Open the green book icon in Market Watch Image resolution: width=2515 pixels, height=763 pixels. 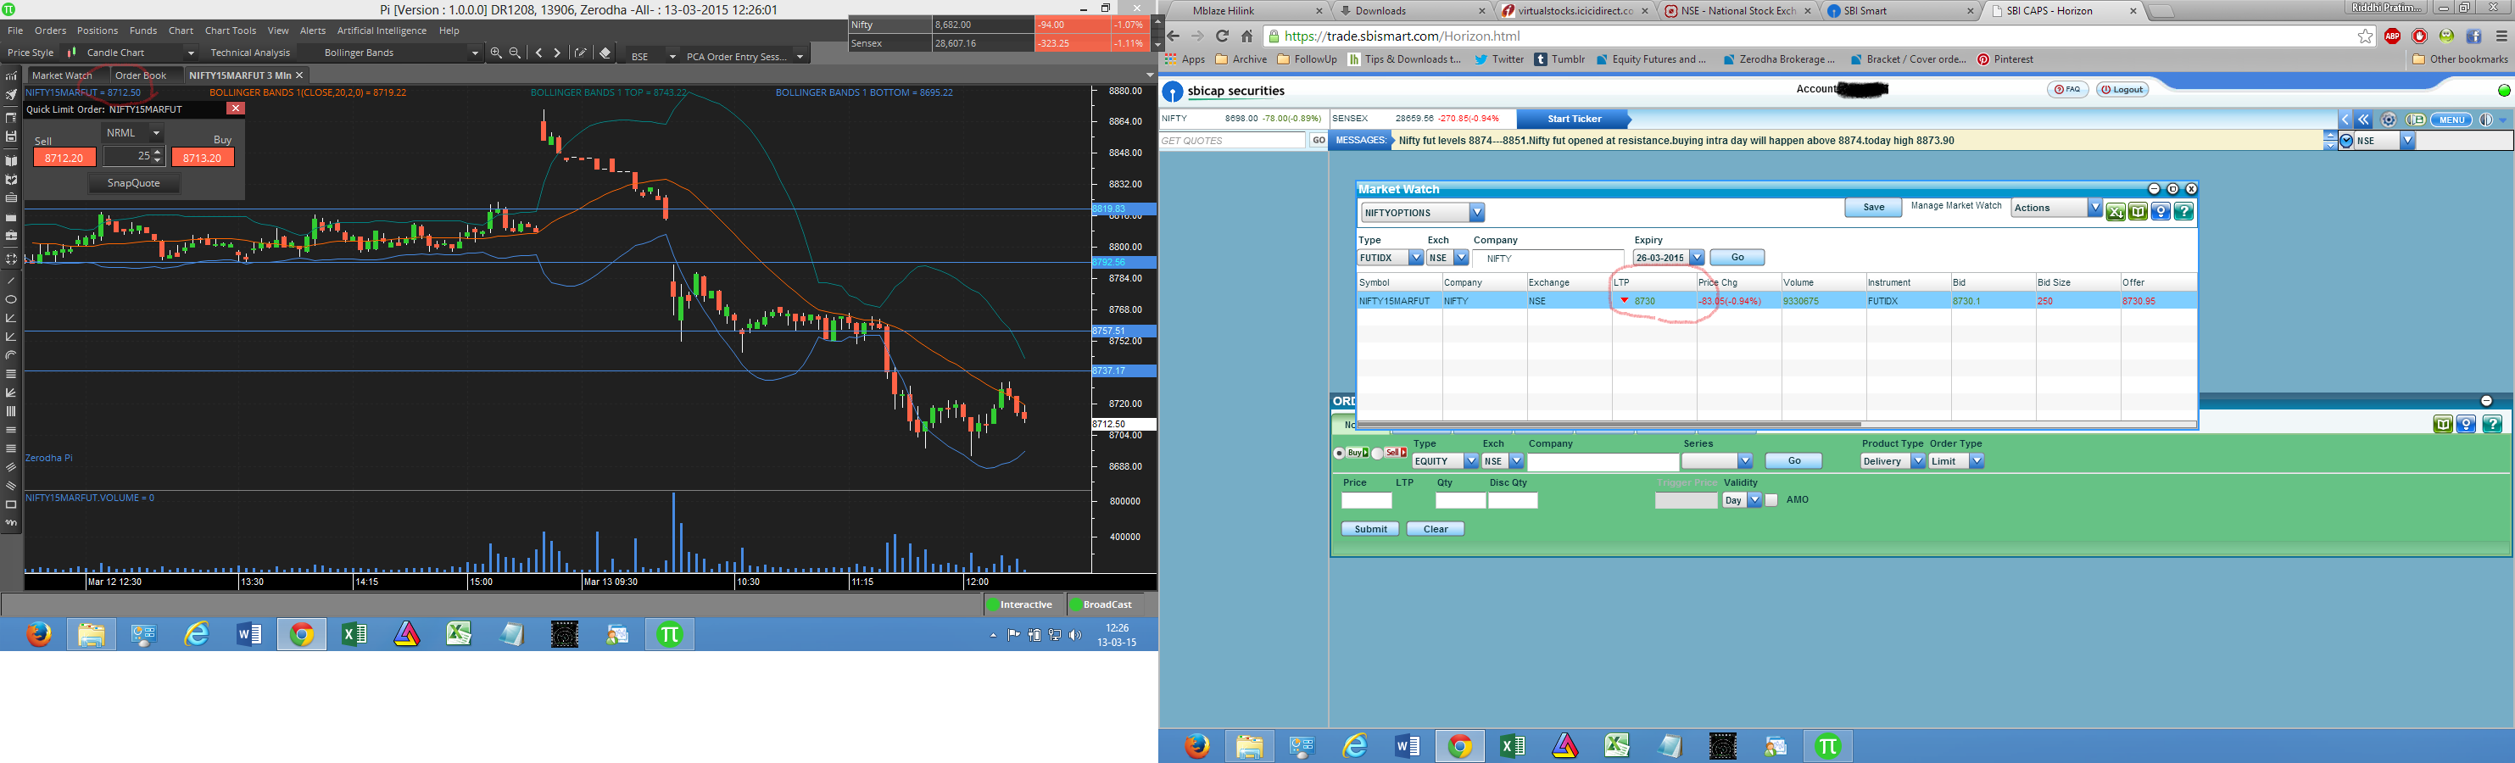tap(2139, 212)
